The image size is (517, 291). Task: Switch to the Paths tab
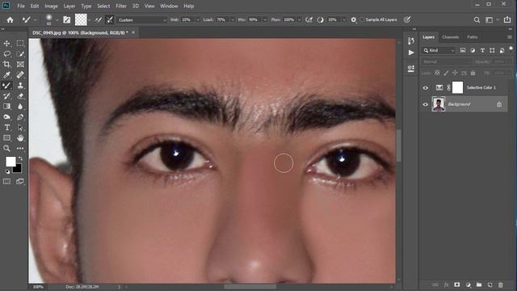(472, 37)
